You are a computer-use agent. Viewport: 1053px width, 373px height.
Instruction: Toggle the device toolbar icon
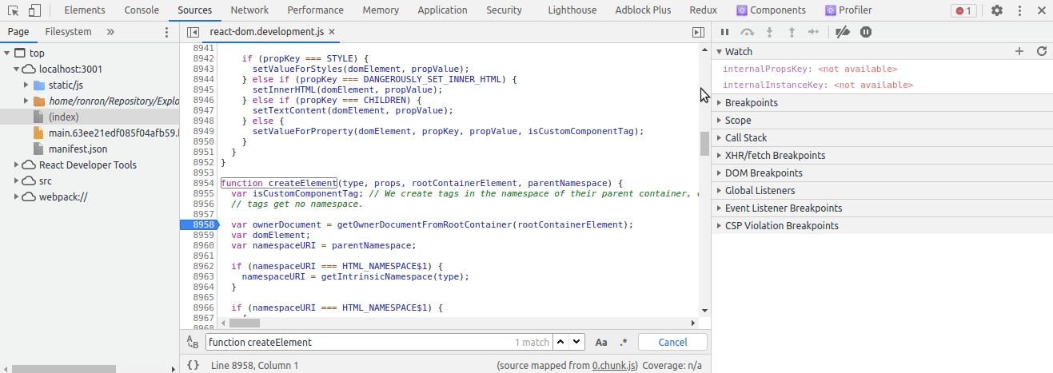click(x=35, y=10)
